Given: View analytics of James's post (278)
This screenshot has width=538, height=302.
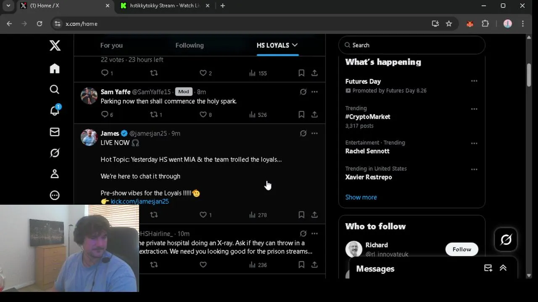Looking at the screenshot, I should (x=258, y=215).
